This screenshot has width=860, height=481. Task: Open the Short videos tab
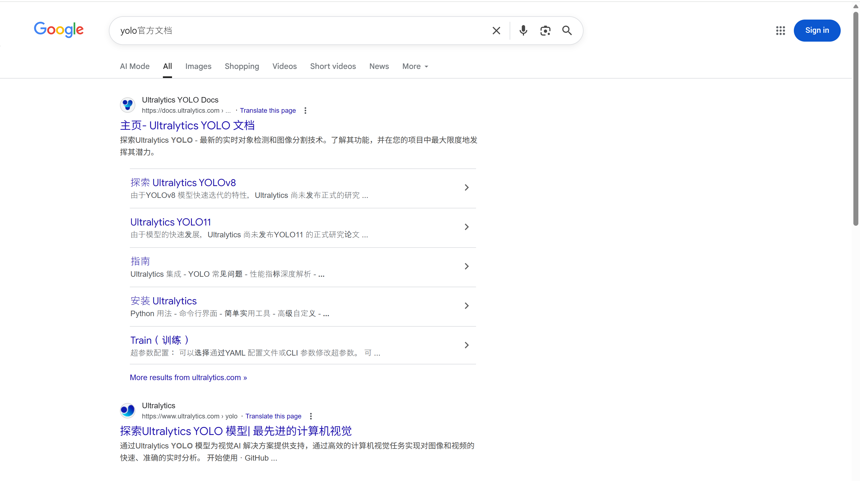click(333, 66)
